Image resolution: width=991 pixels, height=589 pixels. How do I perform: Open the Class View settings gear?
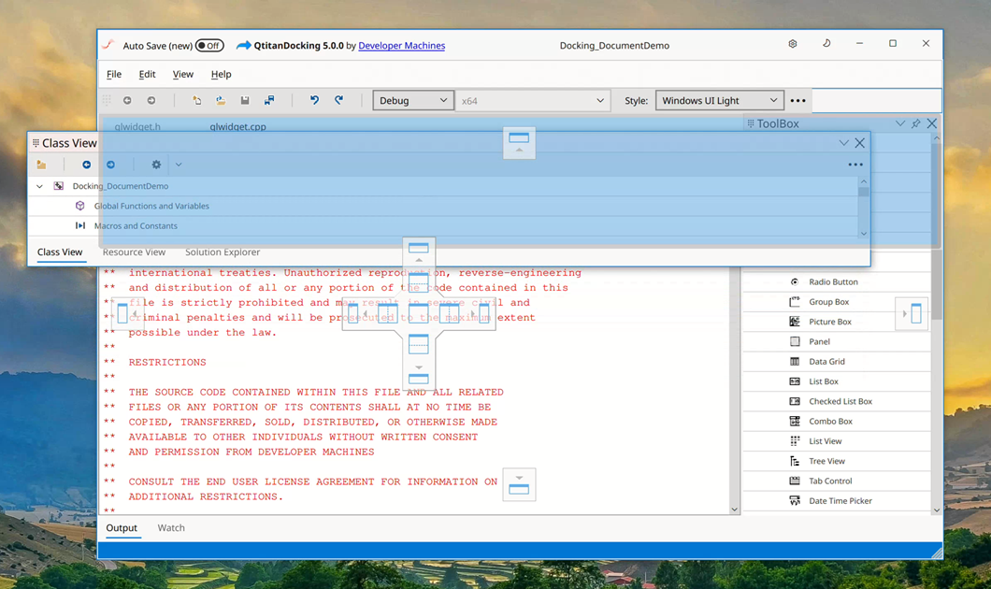pyautogui.click(x=155, y=164)
